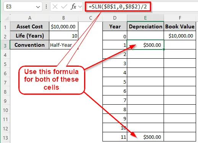Select row 3 header

[5, 45]
